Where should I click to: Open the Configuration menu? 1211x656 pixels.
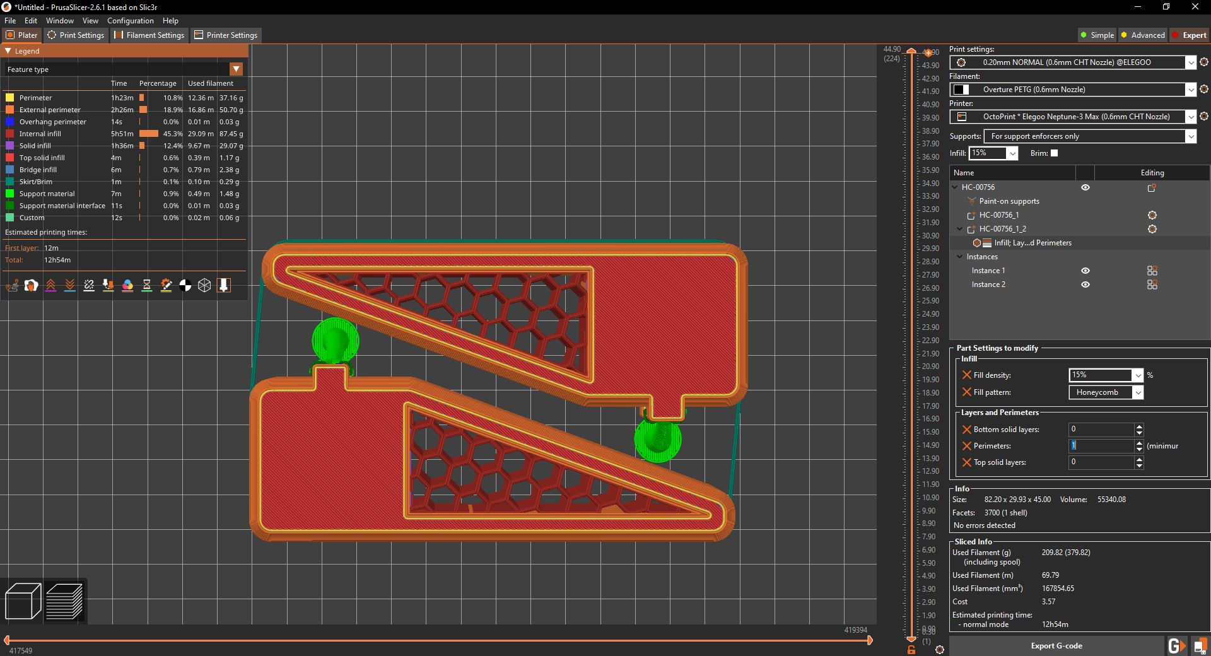pyautogui.click(x=130, y=20)
